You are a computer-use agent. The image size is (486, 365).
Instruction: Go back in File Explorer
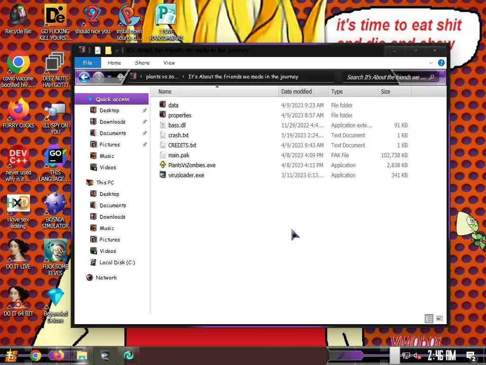[x=84, y=77]
